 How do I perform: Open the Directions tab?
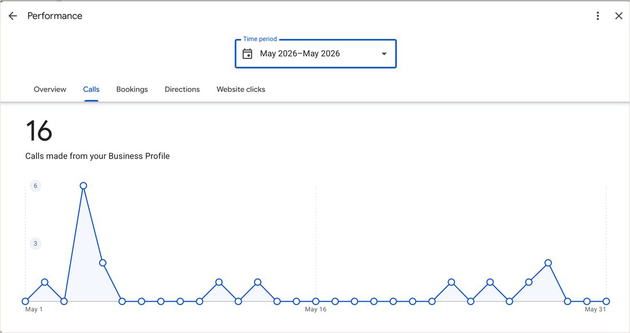pyautogui.click(x=182, y=89)
